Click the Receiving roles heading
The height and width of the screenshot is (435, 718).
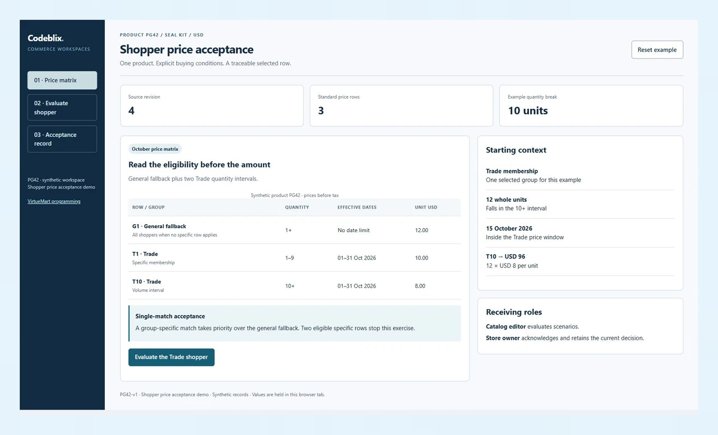click(x=514, y=312)
